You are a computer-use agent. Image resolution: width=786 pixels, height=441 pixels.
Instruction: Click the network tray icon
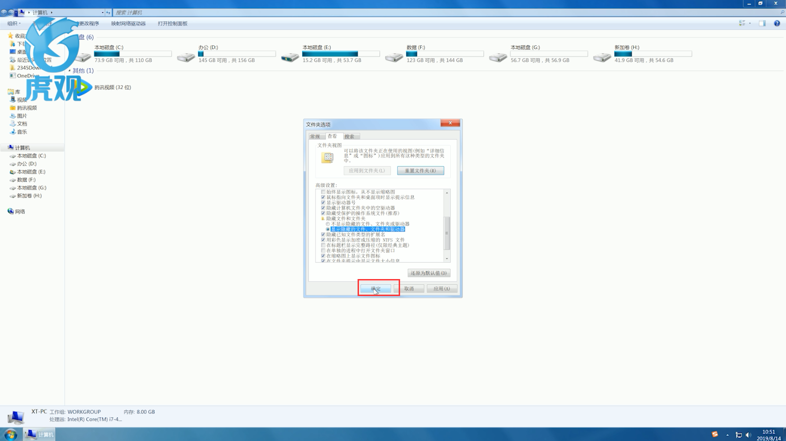739,435
